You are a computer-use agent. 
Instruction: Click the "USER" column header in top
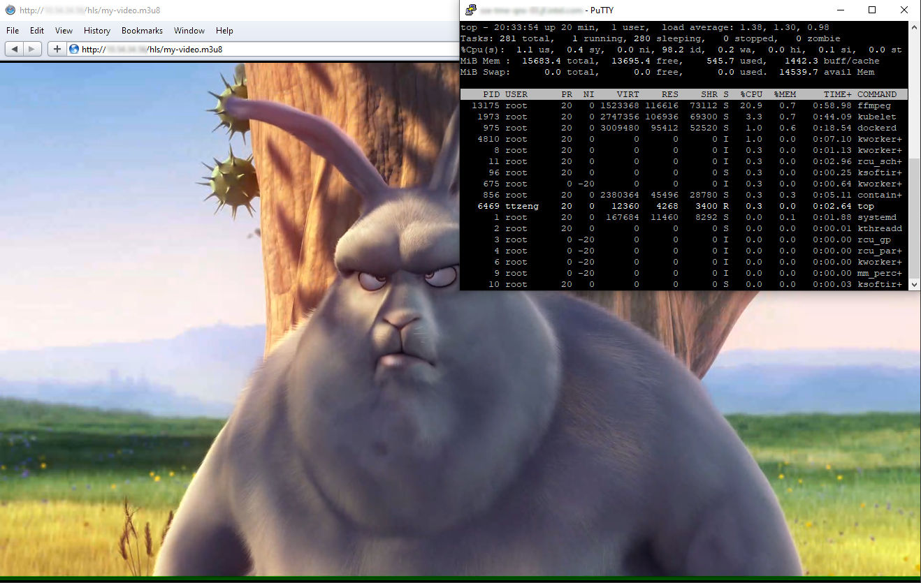coord(516,94)
